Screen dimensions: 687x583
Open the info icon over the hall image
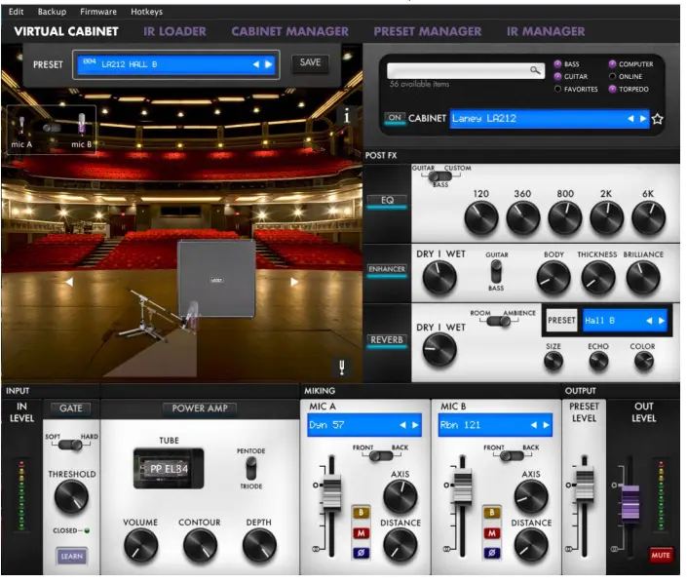[x=347, y=116]
